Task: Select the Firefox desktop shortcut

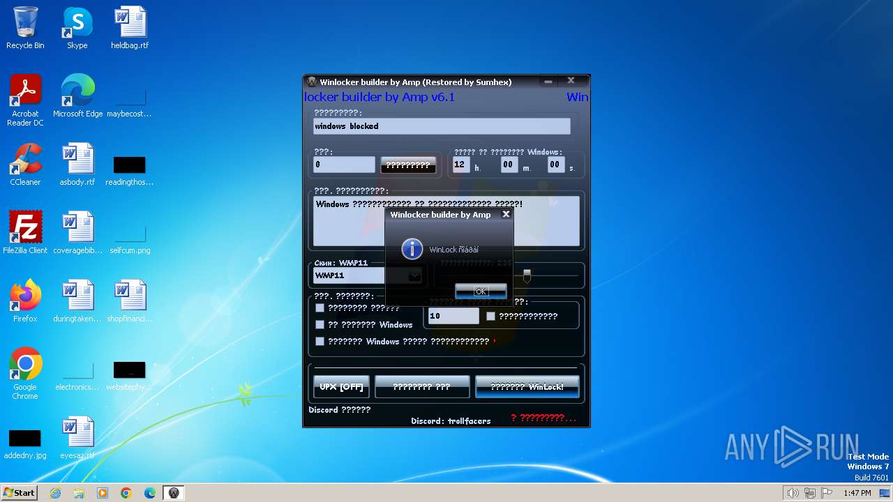Action: point(25,301)
